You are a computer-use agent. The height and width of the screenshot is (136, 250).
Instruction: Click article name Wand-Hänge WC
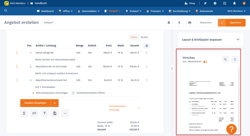45,53
